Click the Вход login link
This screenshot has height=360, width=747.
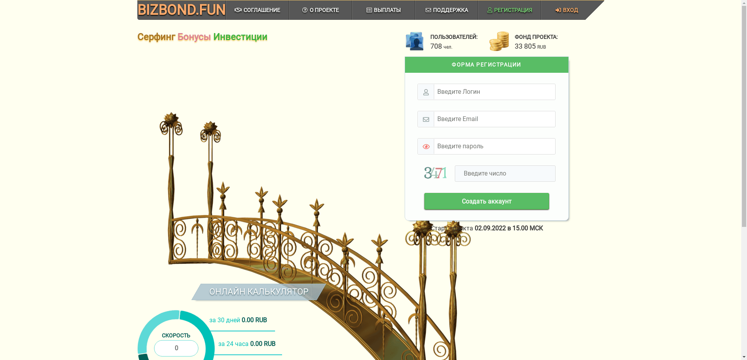[566, 10]
